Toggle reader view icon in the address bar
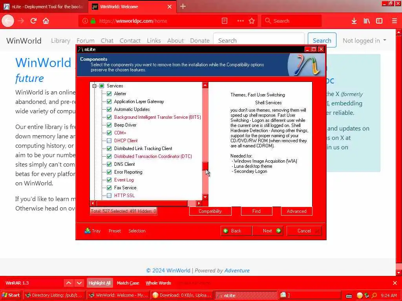Viewport: 402px width, 301px height. 224,21
